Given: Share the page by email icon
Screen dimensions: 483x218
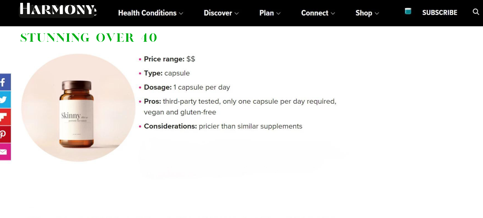Looking at the screenshot, I should click(5, 152).
